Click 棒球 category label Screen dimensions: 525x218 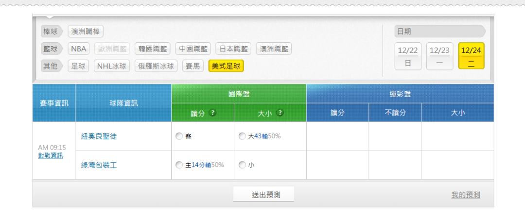click(x=52, y=32)
